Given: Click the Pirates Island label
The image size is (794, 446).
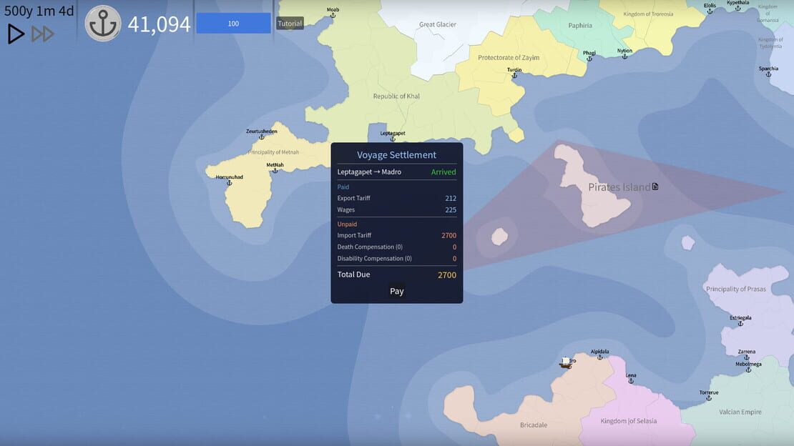Looking at the screenshot, I should point(619,187).
